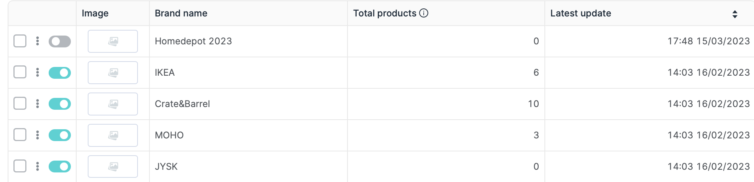Open the three-dot menu for IKEA row

pos(38,72)
